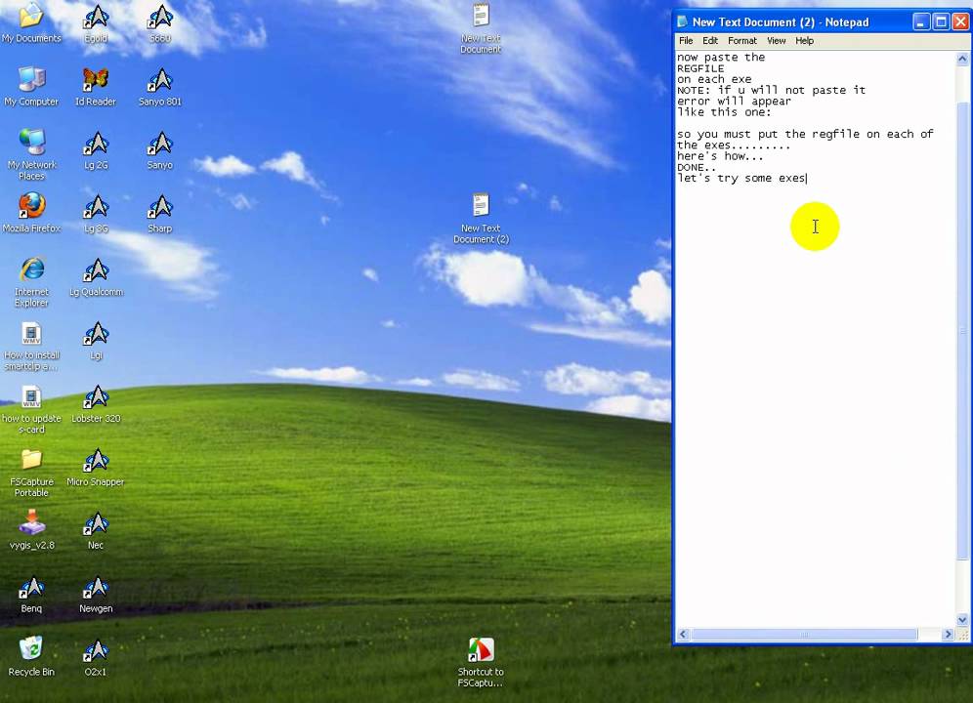This screenshot has width=973, height=703.
Task: Select the Lg 2G shortcut
Action: [96, 150]
